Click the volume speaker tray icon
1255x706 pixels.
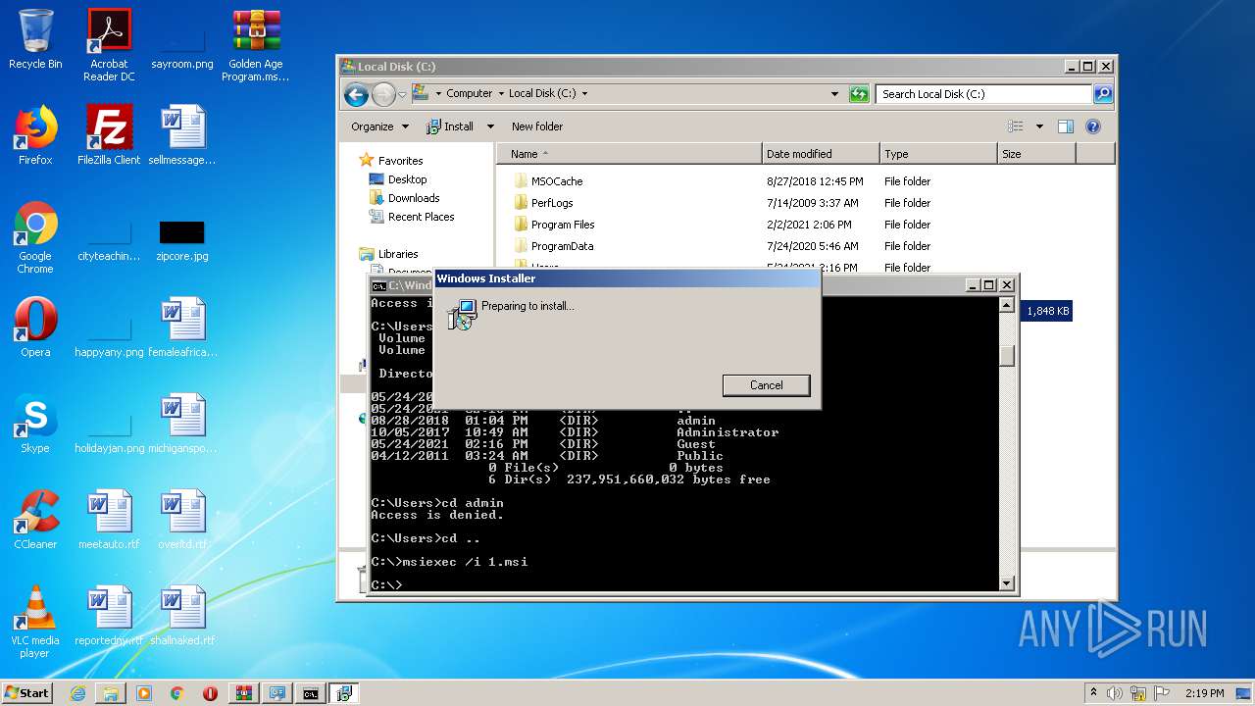pyautogui.click(x=1115, y=693)
